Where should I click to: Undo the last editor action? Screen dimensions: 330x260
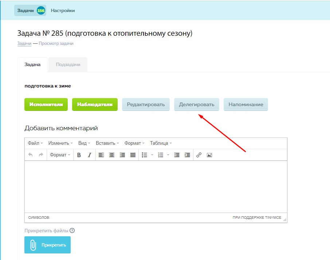pyautogui.click(x=31, y=155)
